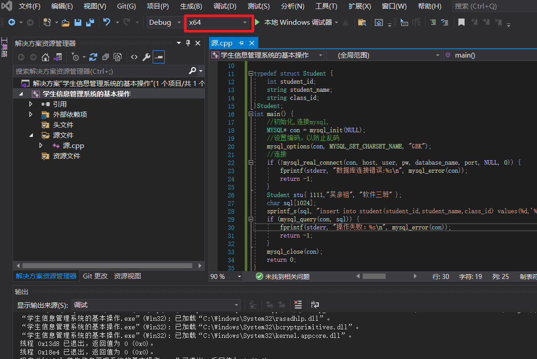Viewport: 537px width, 359px height.
Task: Click the Solution Explorer horizontal scrollbar
Action: click(x=107, y=266)
